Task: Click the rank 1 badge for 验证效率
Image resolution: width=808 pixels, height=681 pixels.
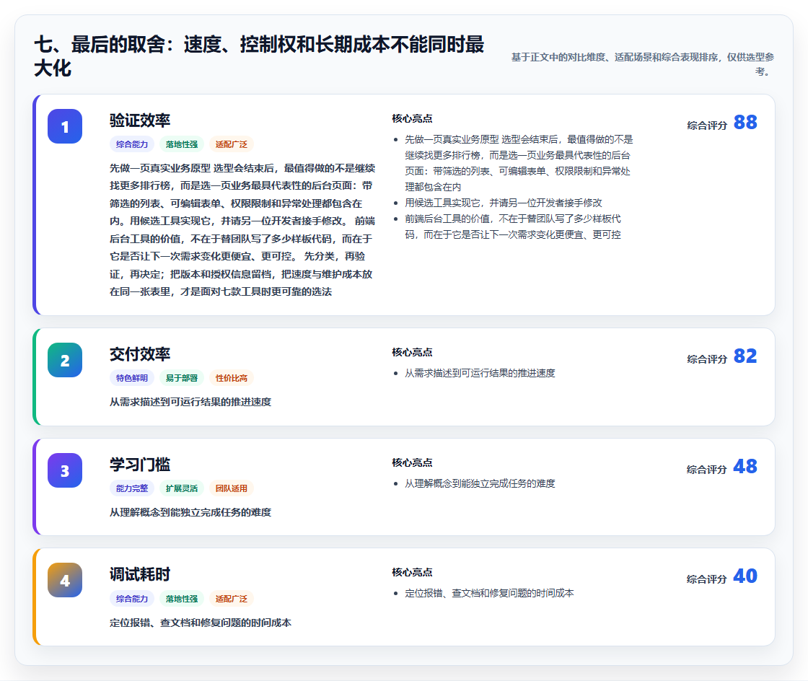Action: (x=65, y=126)
